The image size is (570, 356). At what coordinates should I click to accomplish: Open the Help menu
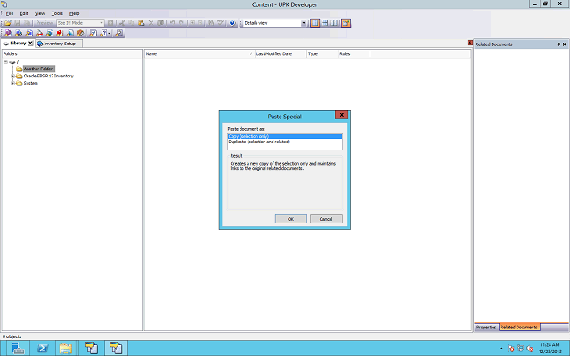(x=74, y=13)
